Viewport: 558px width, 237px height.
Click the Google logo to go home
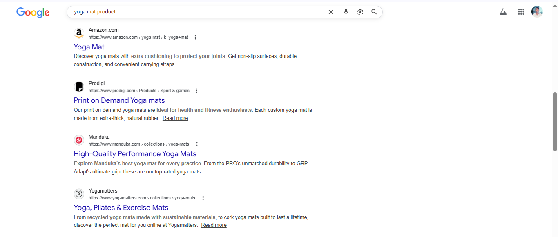coord(33,13)
